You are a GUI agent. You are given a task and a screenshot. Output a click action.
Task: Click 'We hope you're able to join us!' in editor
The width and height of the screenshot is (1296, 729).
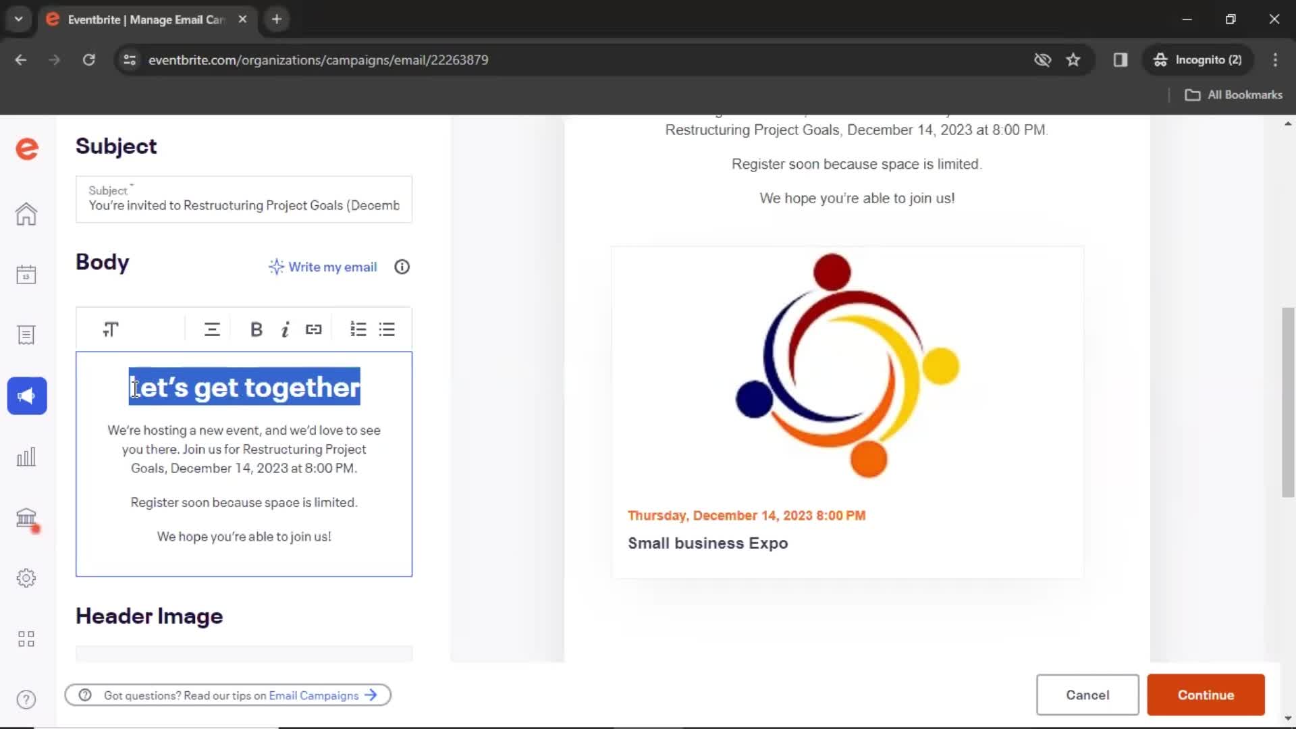[244, 537]
